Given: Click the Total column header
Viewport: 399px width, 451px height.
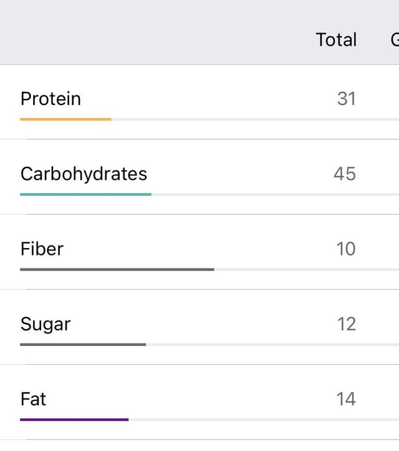Looking at the screenshot, I should click(x=337, y=39).
